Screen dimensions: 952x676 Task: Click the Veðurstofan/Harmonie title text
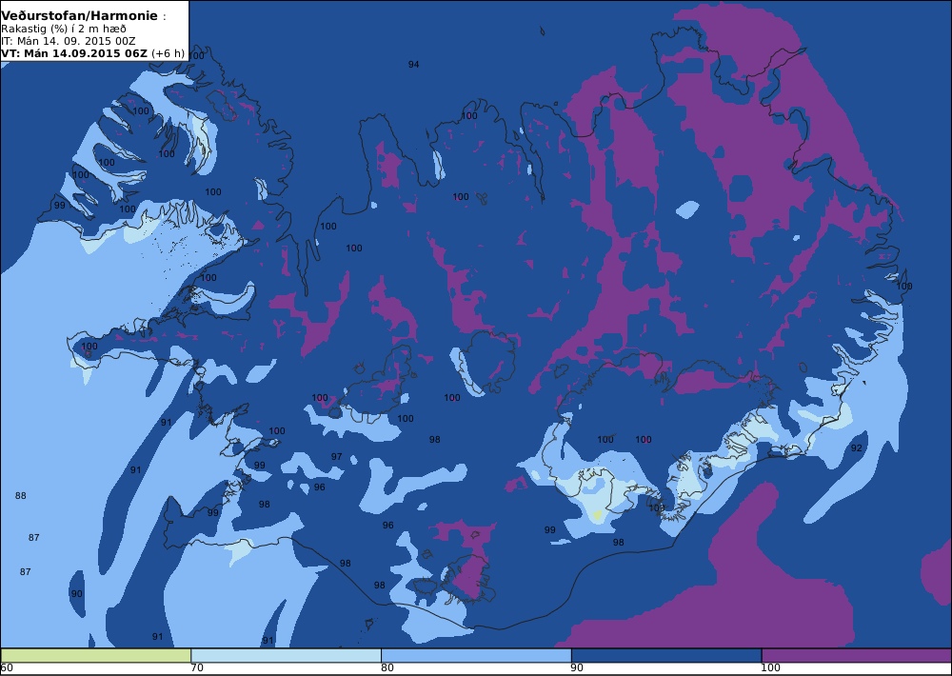click(x=80, y=16)
